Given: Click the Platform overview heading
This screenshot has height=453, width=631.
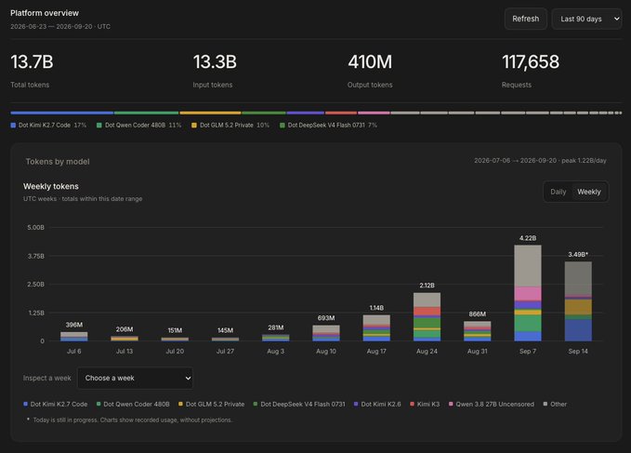Looking at the screenshot, I should tap(45, 13).
